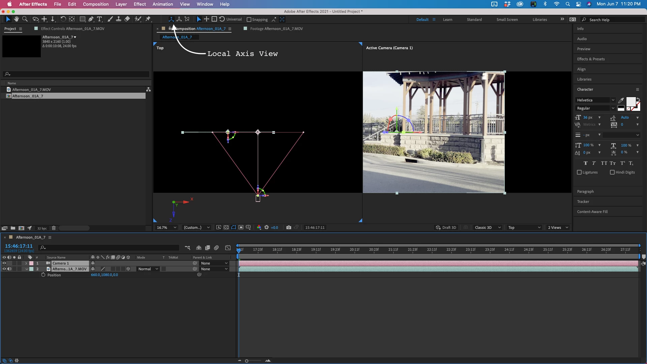Click the Local Axis Mode icon
This screenshot has width=647, height=364.
pos(171,19)
